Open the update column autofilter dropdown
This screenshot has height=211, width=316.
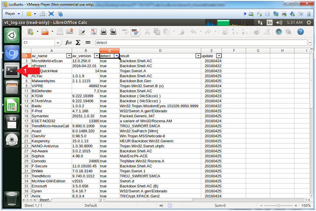[219, 56]
